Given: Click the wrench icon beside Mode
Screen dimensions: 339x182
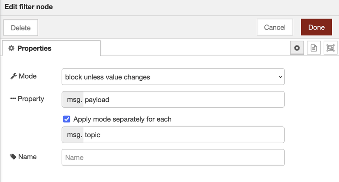Looking at the screenshot, I should tap(14, 76).
